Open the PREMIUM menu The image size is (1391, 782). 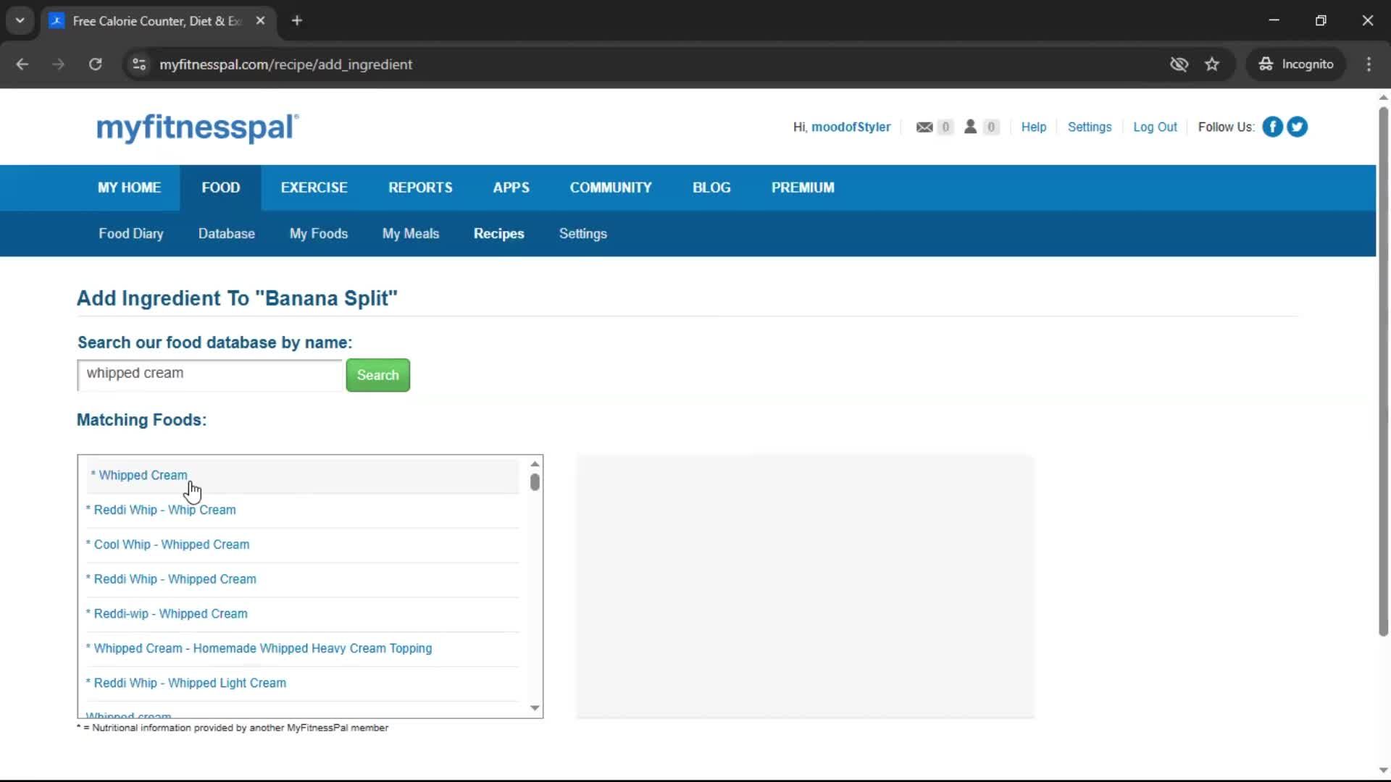pyautogui.click(x=803, y=188)
